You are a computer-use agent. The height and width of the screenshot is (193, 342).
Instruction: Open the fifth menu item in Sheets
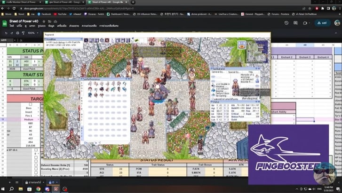tap(42, 26)
